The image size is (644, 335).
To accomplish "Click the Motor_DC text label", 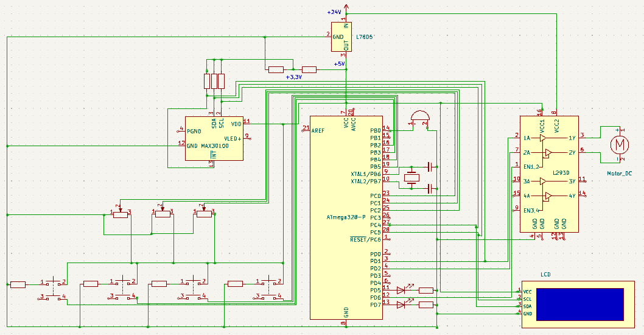I will click(x=619, y=174).
